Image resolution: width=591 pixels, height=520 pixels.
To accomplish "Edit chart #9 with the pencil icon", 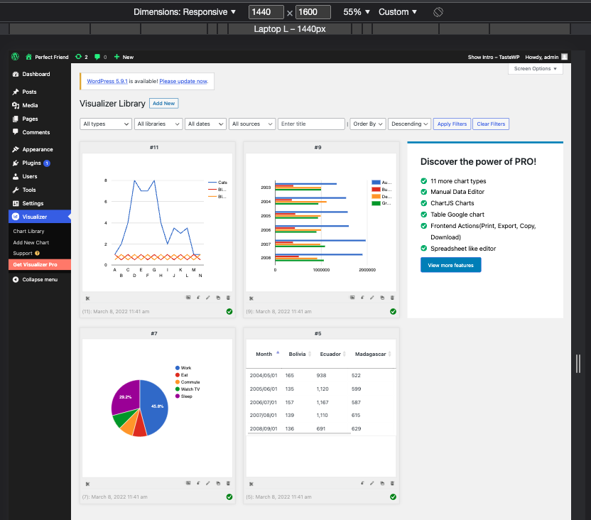I will click(x=372, y=298).
